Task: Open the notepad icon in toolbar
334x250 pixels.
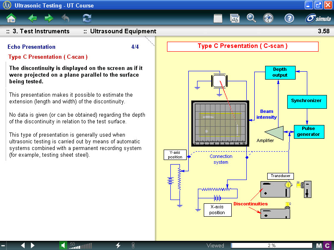Action: [218, 18]
